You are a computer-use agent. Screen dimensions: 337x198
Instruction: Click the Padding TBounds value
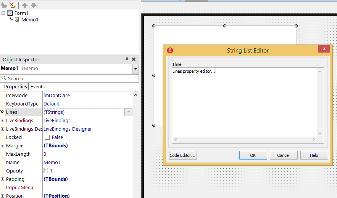pos(56,179)
